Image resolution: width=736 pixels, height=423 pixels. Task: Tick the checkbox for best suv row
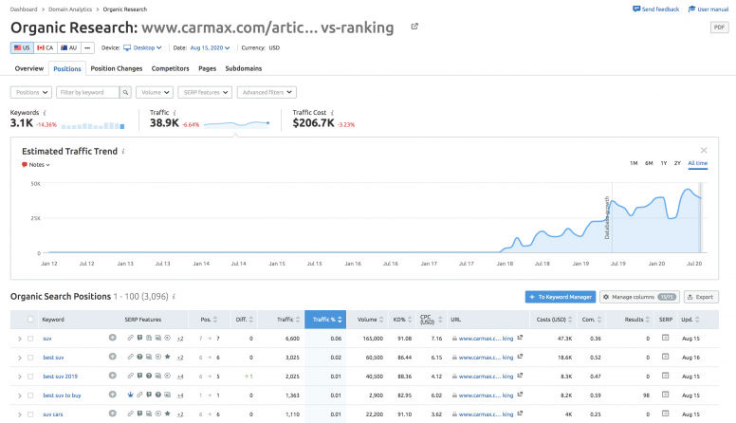point(30,357)
